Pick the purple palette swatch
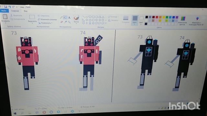 point(177,17)
